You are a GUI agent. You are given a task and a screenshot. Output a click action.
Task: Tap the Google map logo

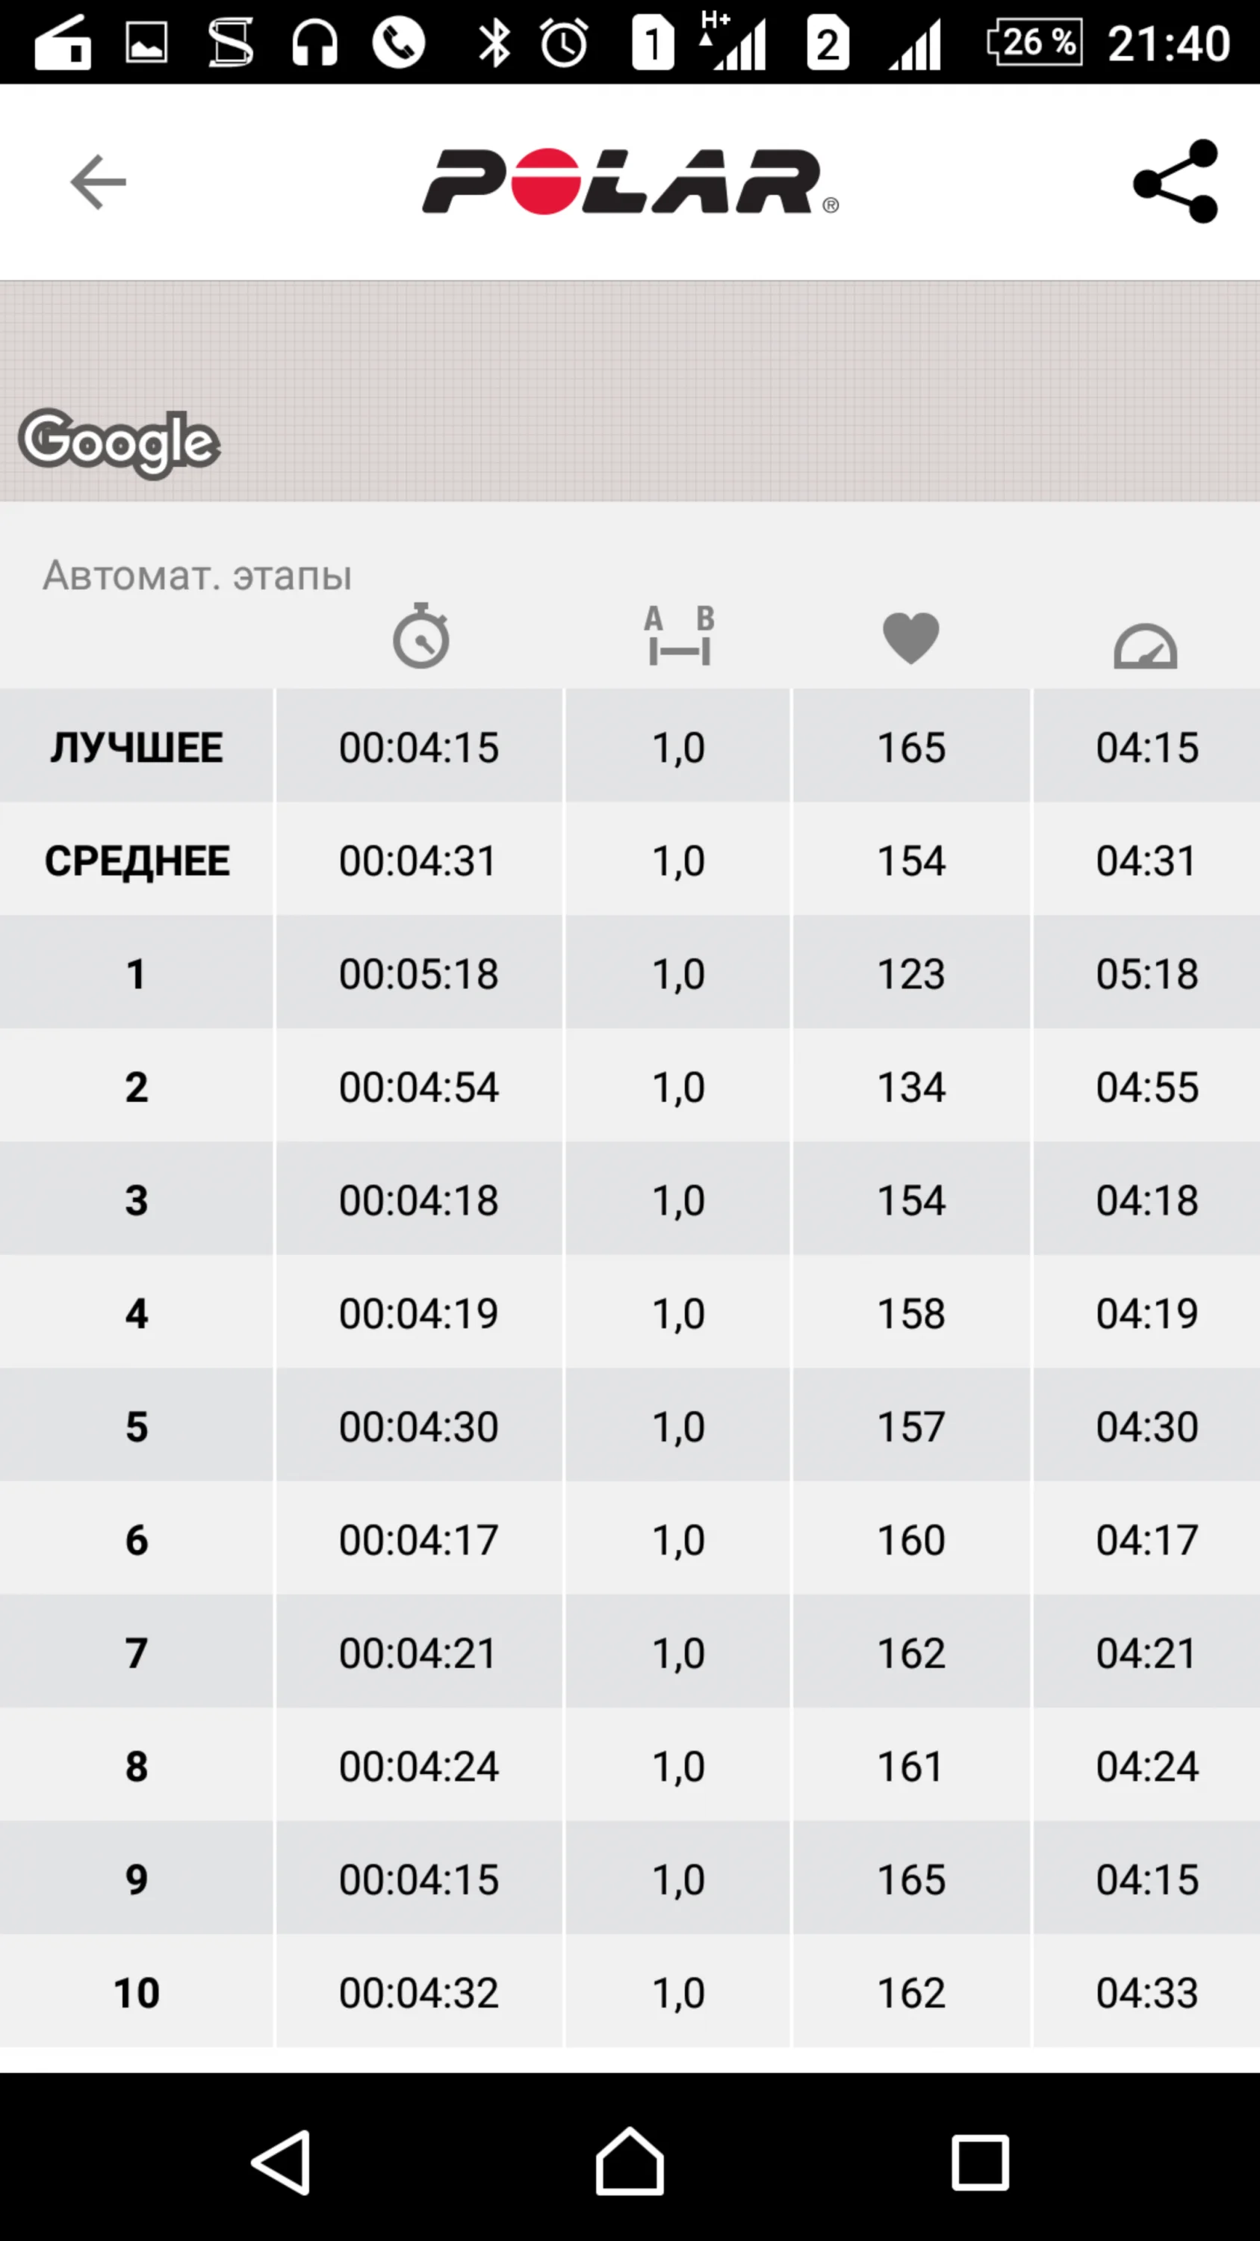tap(120, 443)
